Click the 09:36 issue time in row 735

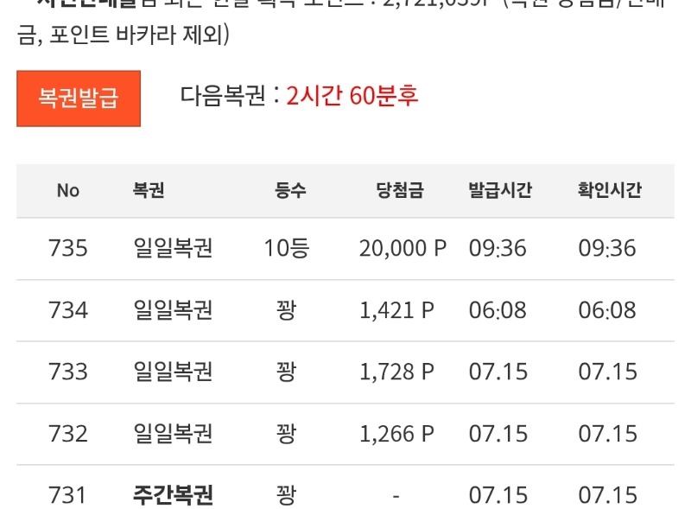click(498, 248)
